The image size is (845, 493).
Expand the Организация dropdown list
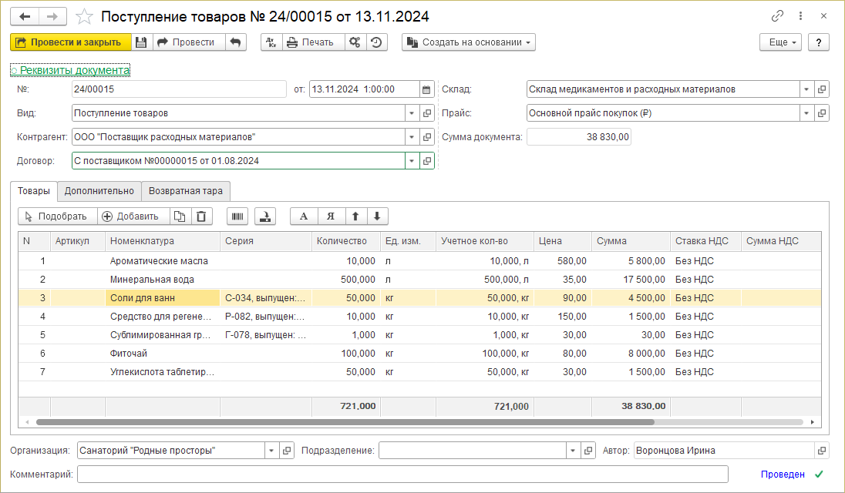271,451
